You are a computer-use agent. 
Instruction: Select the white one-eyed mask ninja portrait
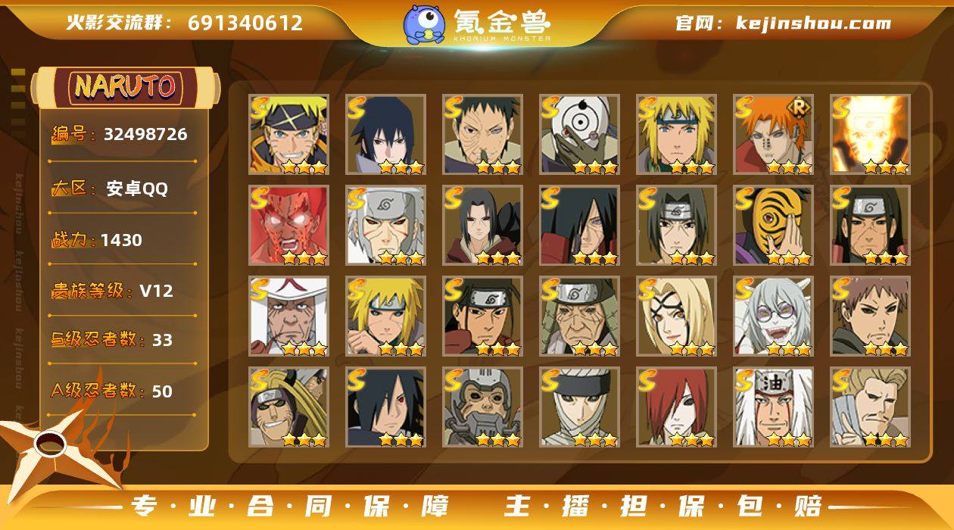coord(579,134)
